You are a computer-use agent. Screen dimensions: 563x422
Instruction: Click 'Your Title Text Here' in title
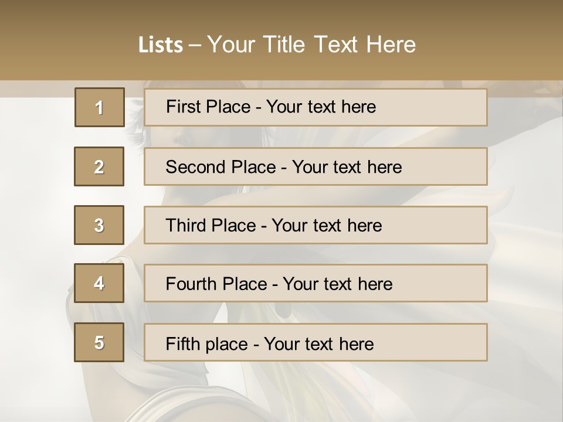tap(311, 45)
